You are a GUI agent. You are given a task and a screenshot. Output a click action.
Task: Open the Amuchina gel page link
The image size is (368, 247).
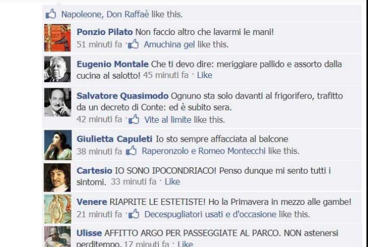169,45
